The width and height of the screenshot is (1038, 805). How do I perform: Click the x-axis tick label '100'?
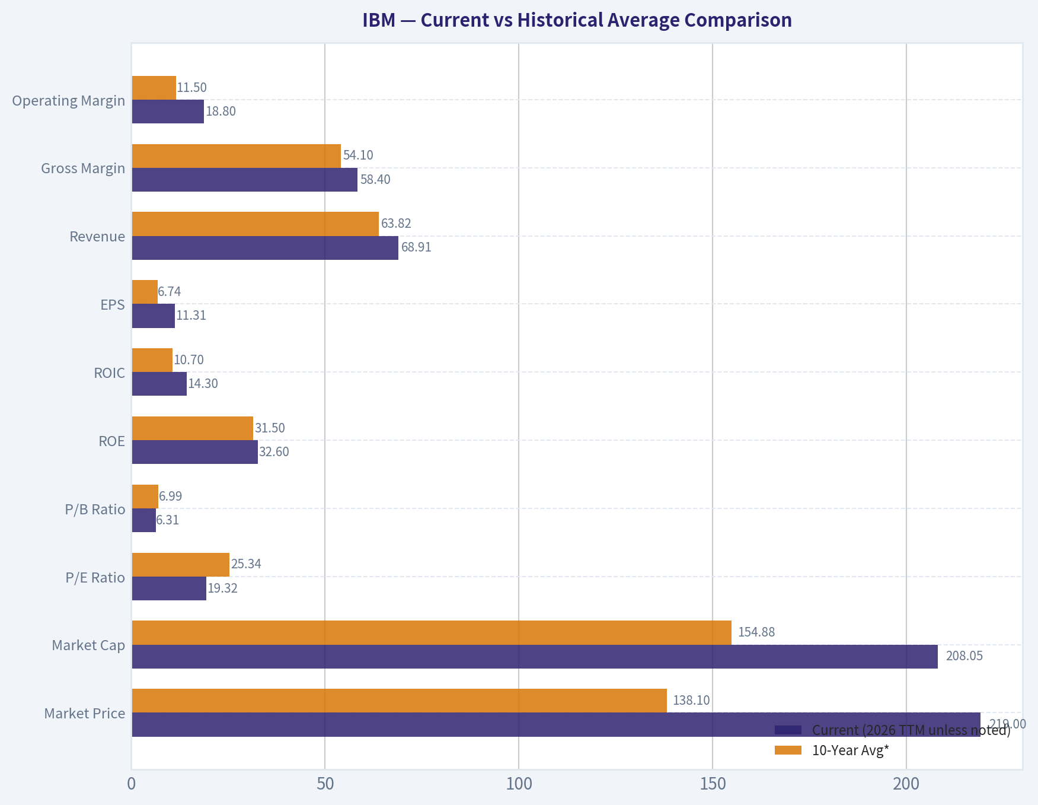(519, 784)
